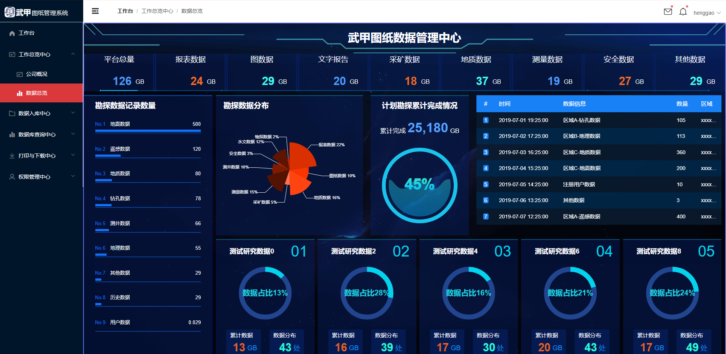The image size is (726, 354).
Task: Click the 45% completion gauge
Action: pyautogui.click(x=419, y=185)
